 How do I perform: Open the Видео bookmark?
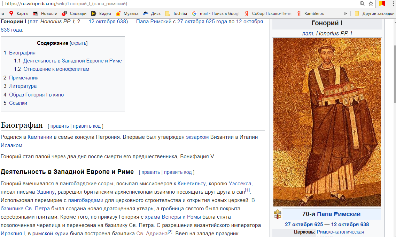click(101, 13)
